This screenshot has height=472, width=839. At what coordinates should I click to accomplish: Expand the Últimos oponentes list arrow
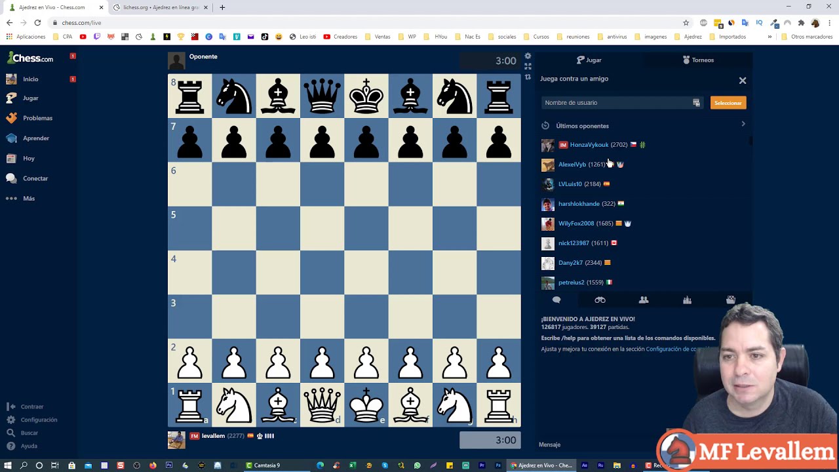(x=743, y=124)
